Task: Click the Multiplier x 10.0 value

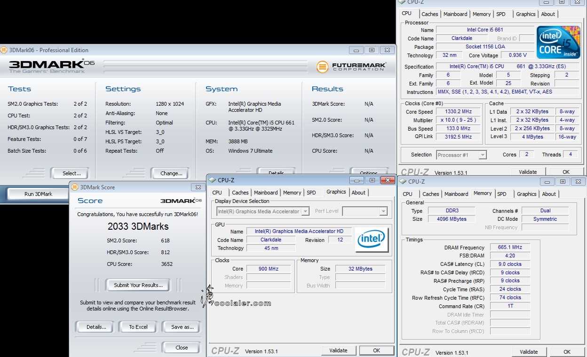Action: point(458,120)
